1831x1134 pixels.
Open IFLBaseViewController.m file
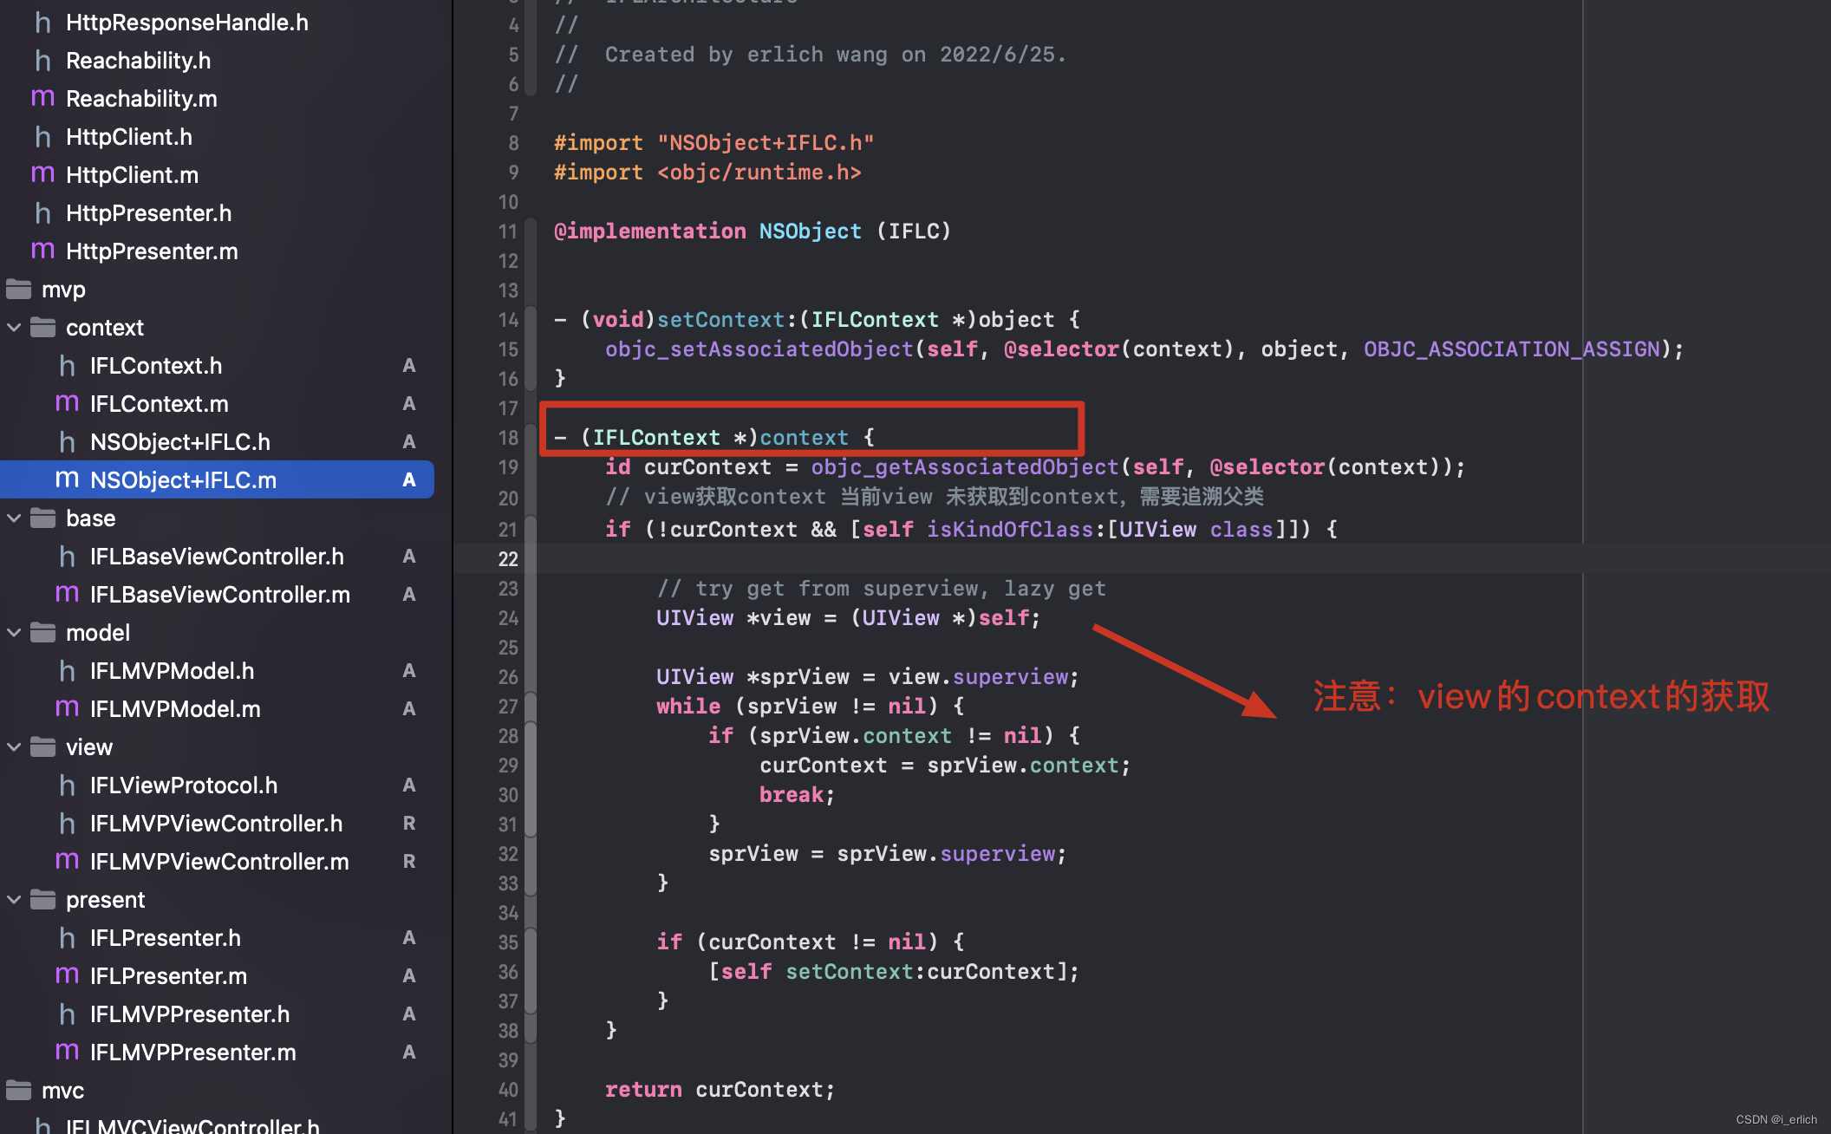pyautogui.click(x=219, y=594)
